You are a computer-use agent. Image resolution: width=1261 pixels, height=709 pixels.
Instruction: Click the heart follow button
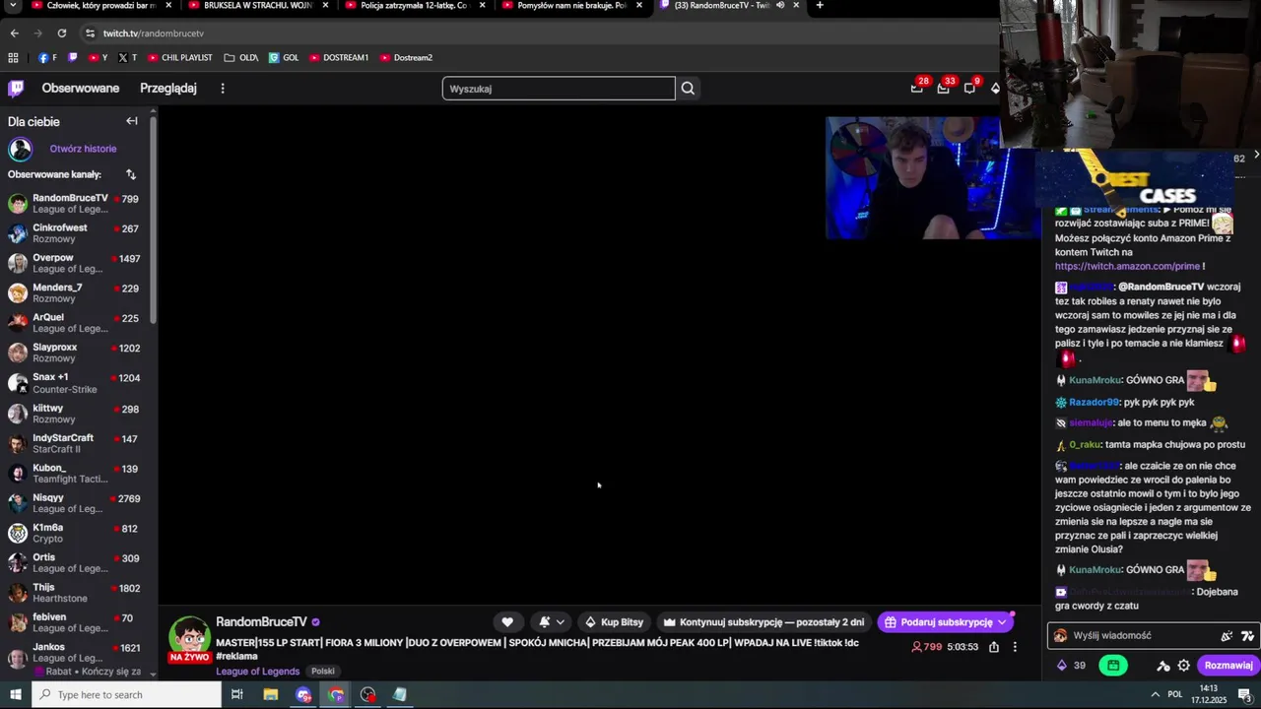click(507, 622)
